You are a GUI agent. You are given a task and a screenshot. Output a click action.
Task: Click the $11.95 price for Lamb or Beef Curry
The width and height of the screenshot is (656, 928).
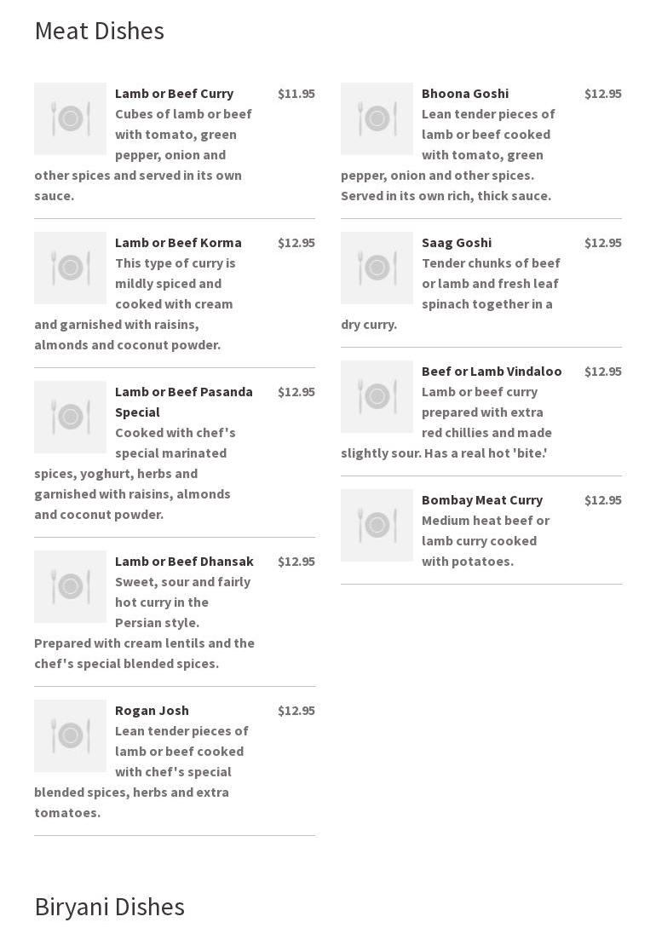click(x=296, y=93)
